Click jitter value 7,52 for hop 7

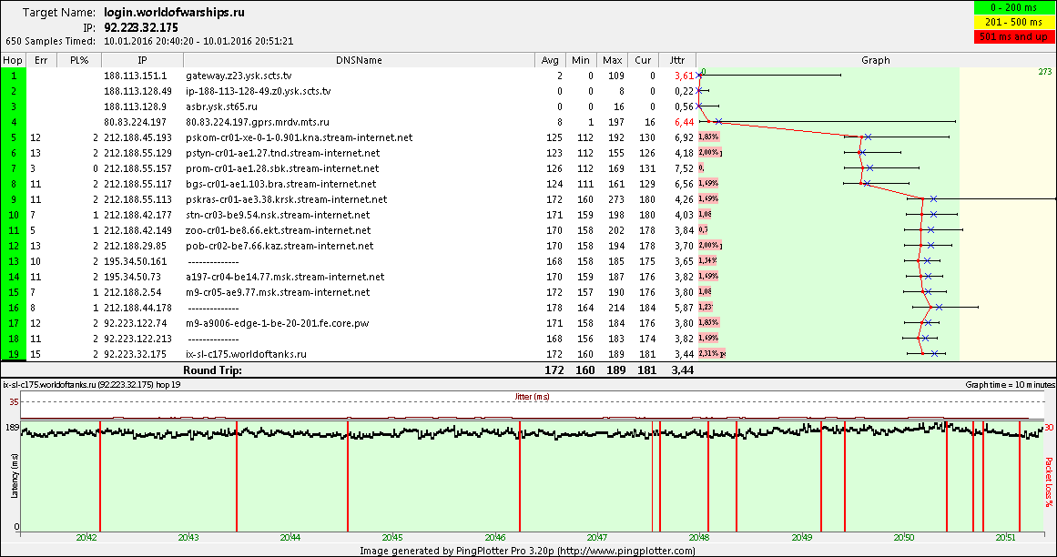(684, 168)
